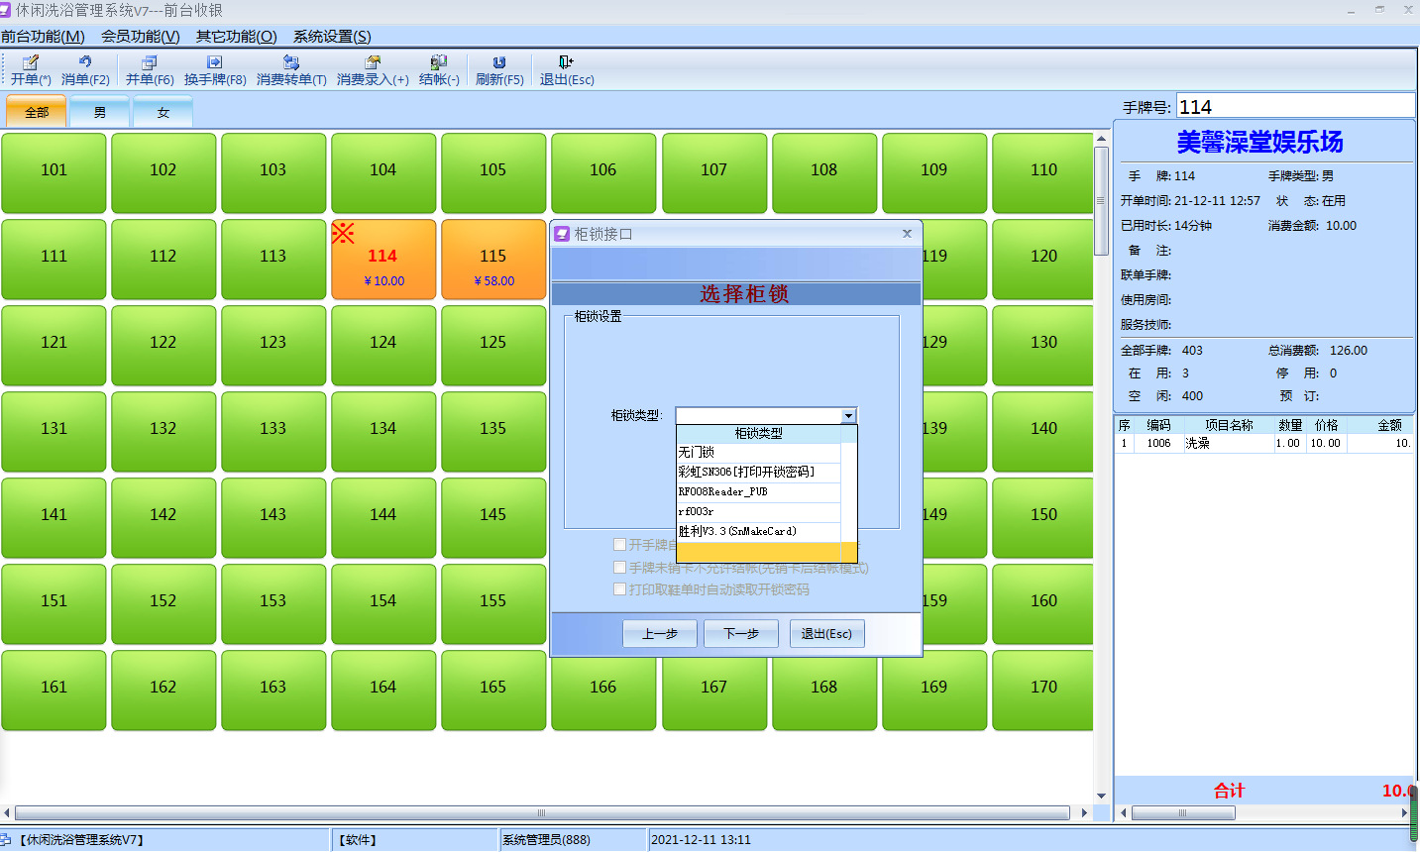Screen dimensions: 1420x852
Task: Select locker 161
Action: click(x=54, y=691)
